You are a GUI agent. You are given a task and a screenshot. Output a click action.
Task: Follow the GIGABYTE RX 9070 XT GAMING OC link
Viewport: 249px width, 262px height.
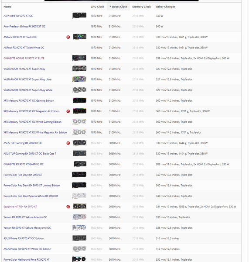point(24,164)
